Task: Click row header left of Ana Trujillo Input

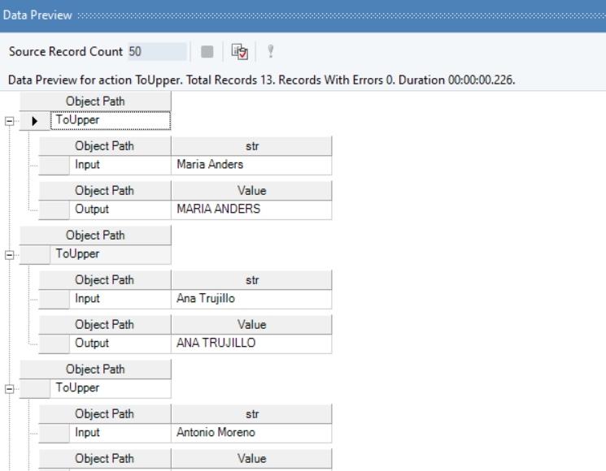Action: 54,299
